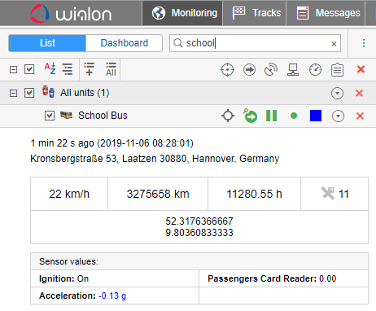Click the 11280.55 h engine hours cell
This screenshot has width=376, height=311.
point(254,194)
